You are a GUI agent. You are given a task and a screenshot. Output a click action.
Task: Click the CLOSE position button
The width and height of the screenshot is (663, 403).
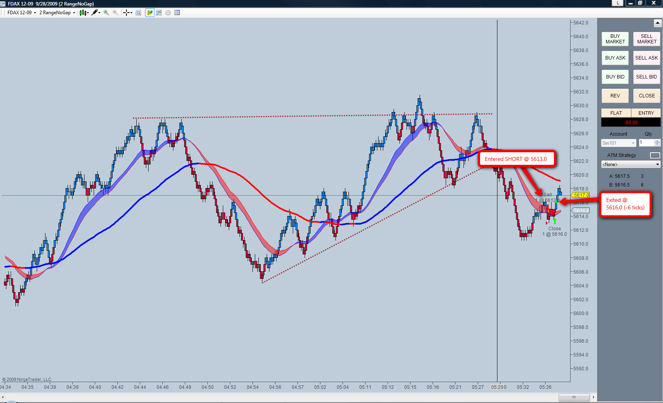tap(647, 96)
